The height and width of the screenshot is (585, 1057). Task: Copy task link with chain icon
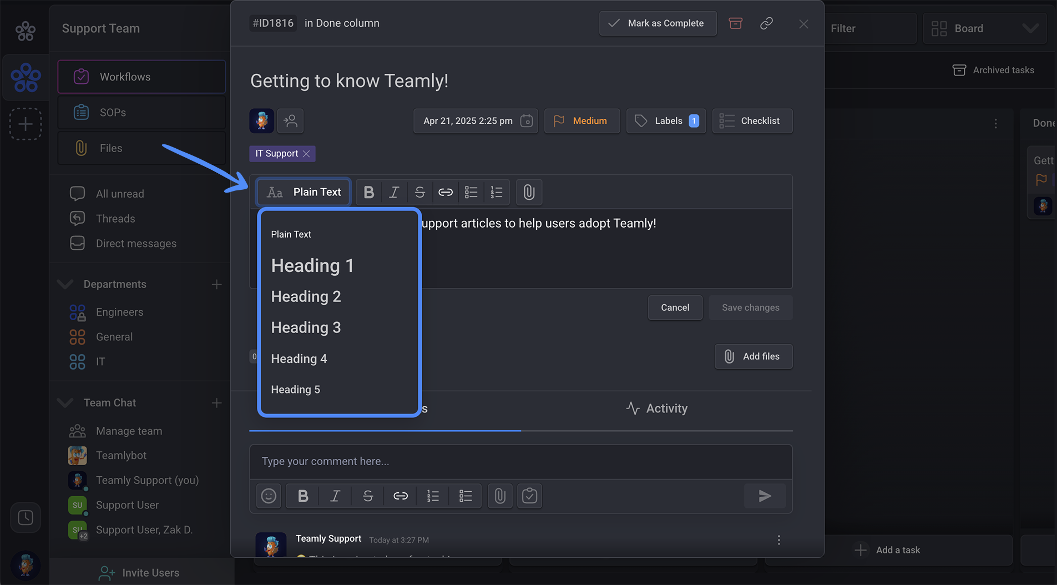pos(766,23)
